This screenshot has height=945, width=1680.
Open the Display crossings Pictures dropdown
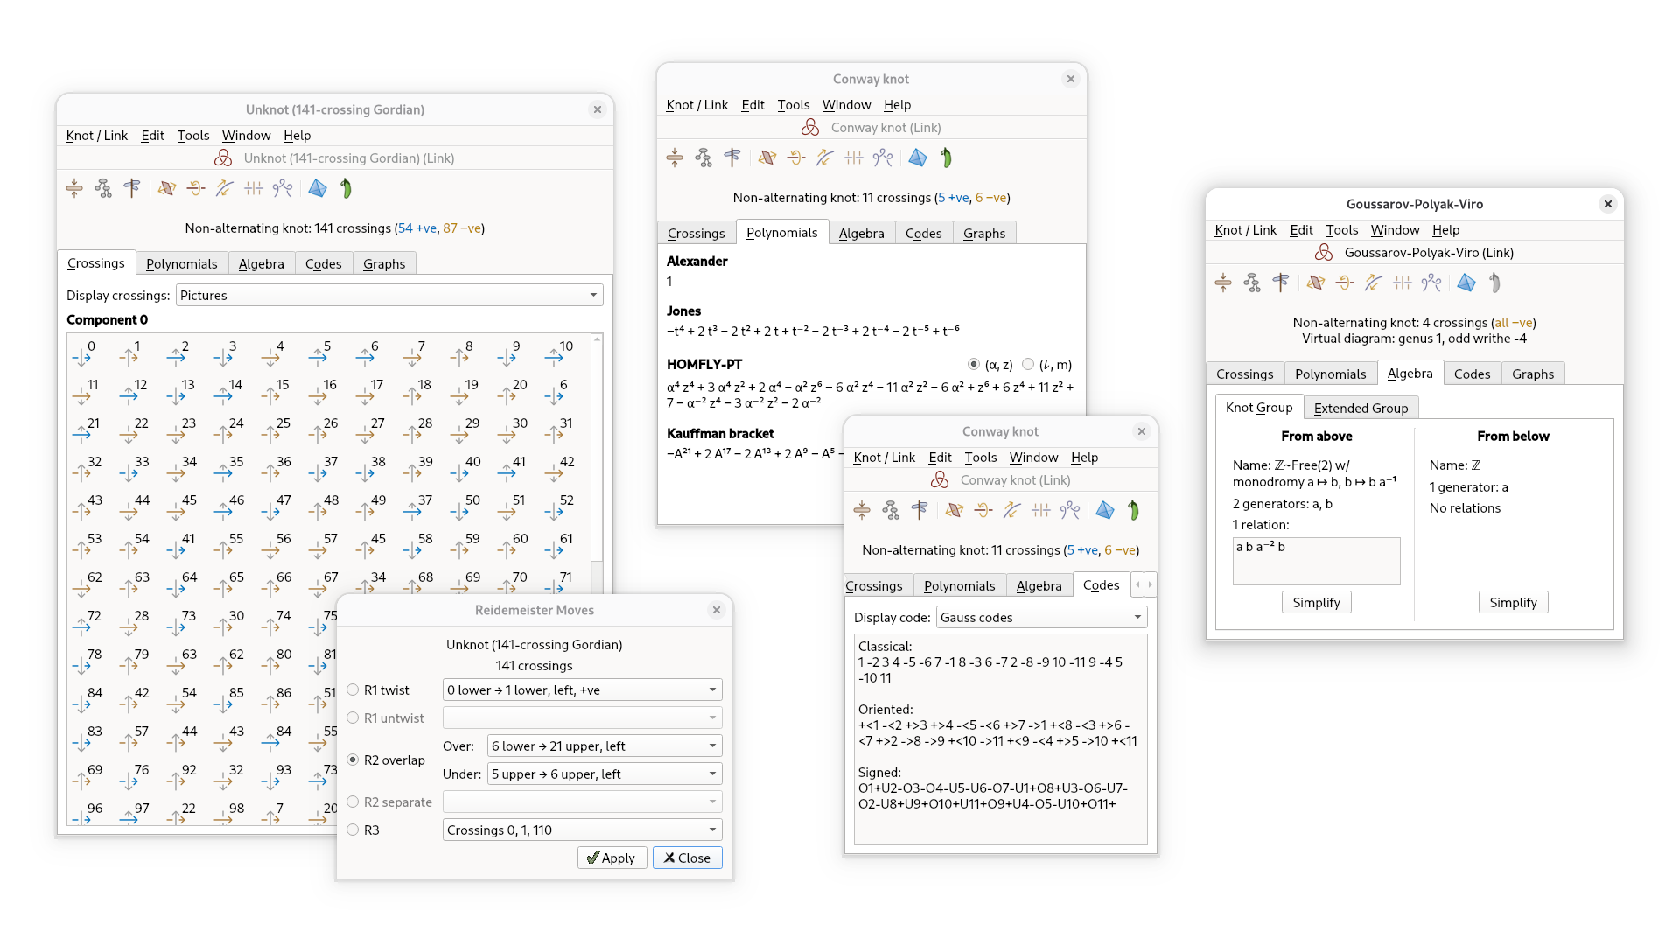coord(389,296)
